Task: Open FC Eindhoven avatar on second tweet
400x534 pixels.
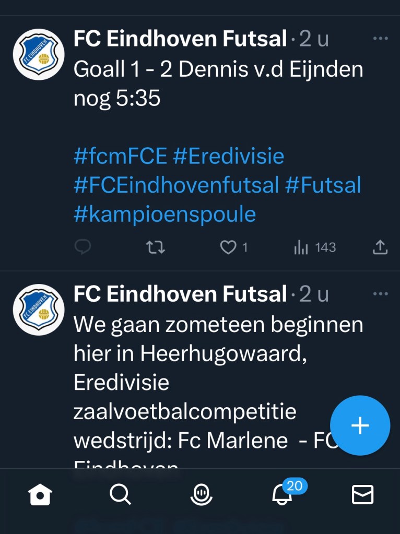Action: tap(39, 310)
